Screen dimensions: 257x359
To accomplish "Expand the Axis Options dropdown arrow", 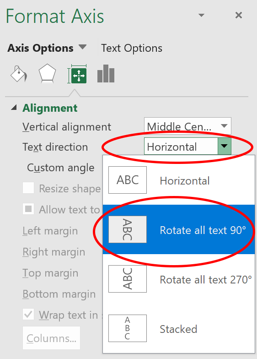I will [x=82, y=47].
